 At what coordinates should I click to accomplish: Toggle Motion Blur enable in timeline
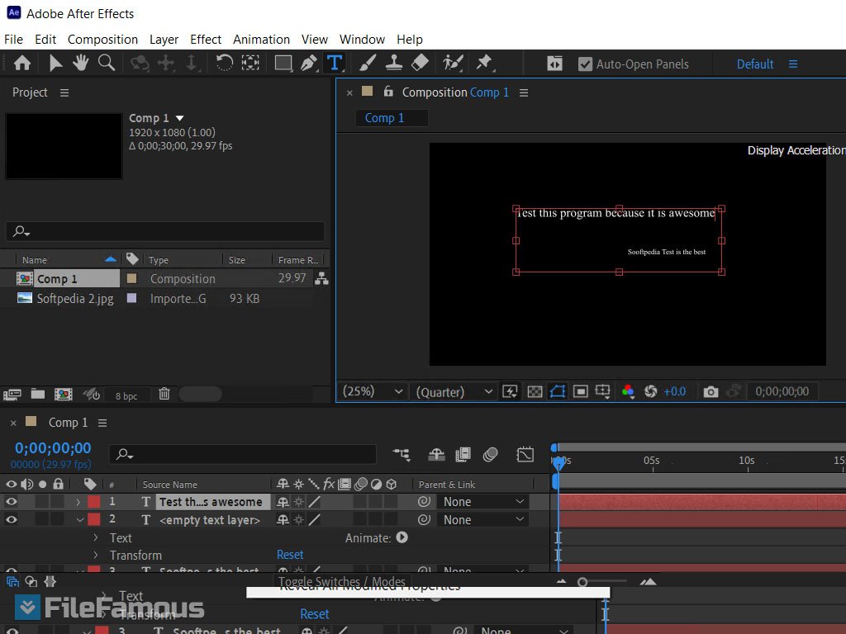click(490, 455)
